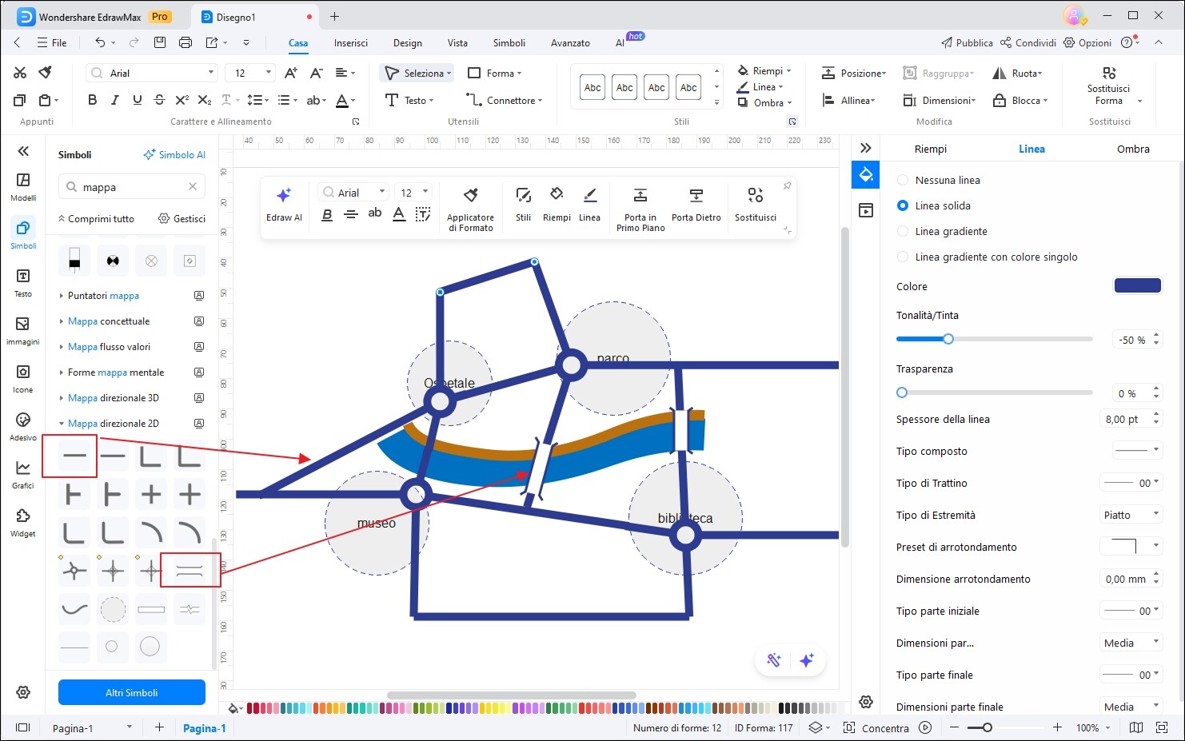Apply Strikethrough from the ribbon
This screenshot has height=741, width=1185.
159,100
